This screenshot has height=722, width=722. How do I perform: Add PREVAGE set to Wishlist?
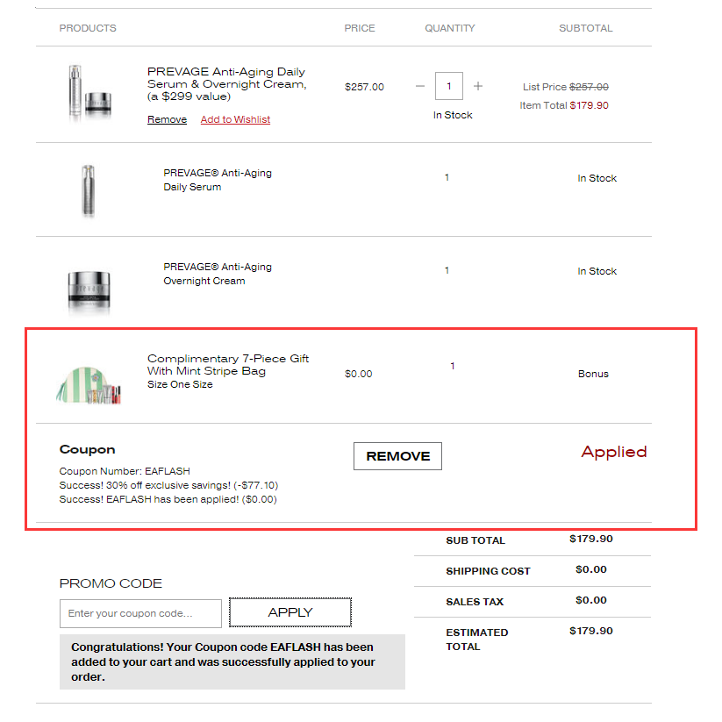pyautogui.click(x=235, y=119)
